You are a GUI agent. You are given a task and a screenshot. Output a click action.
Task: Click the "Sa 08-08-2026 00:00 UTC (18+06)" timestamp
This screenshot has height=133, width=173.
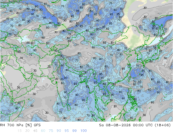[x=135, y=125]
